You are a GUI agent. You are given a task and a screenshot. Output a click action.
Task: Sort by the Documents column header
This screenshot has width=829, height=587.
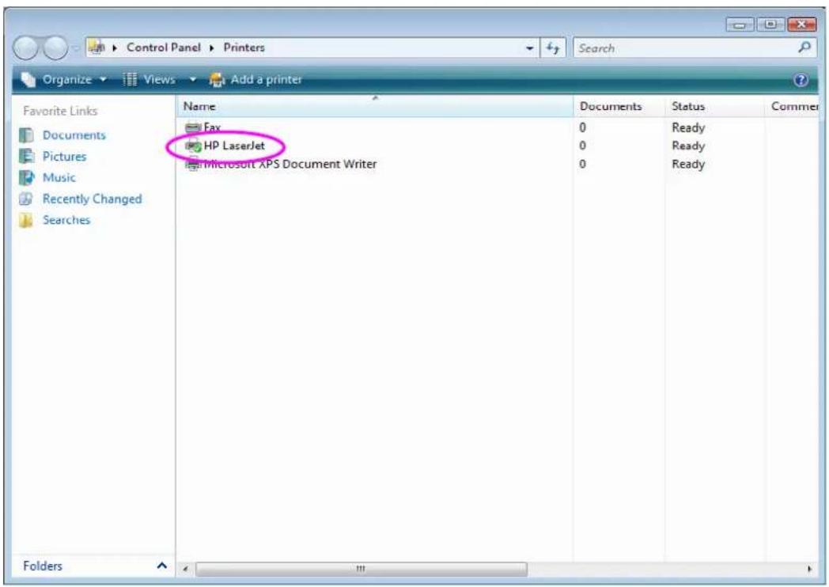[619, 106]
